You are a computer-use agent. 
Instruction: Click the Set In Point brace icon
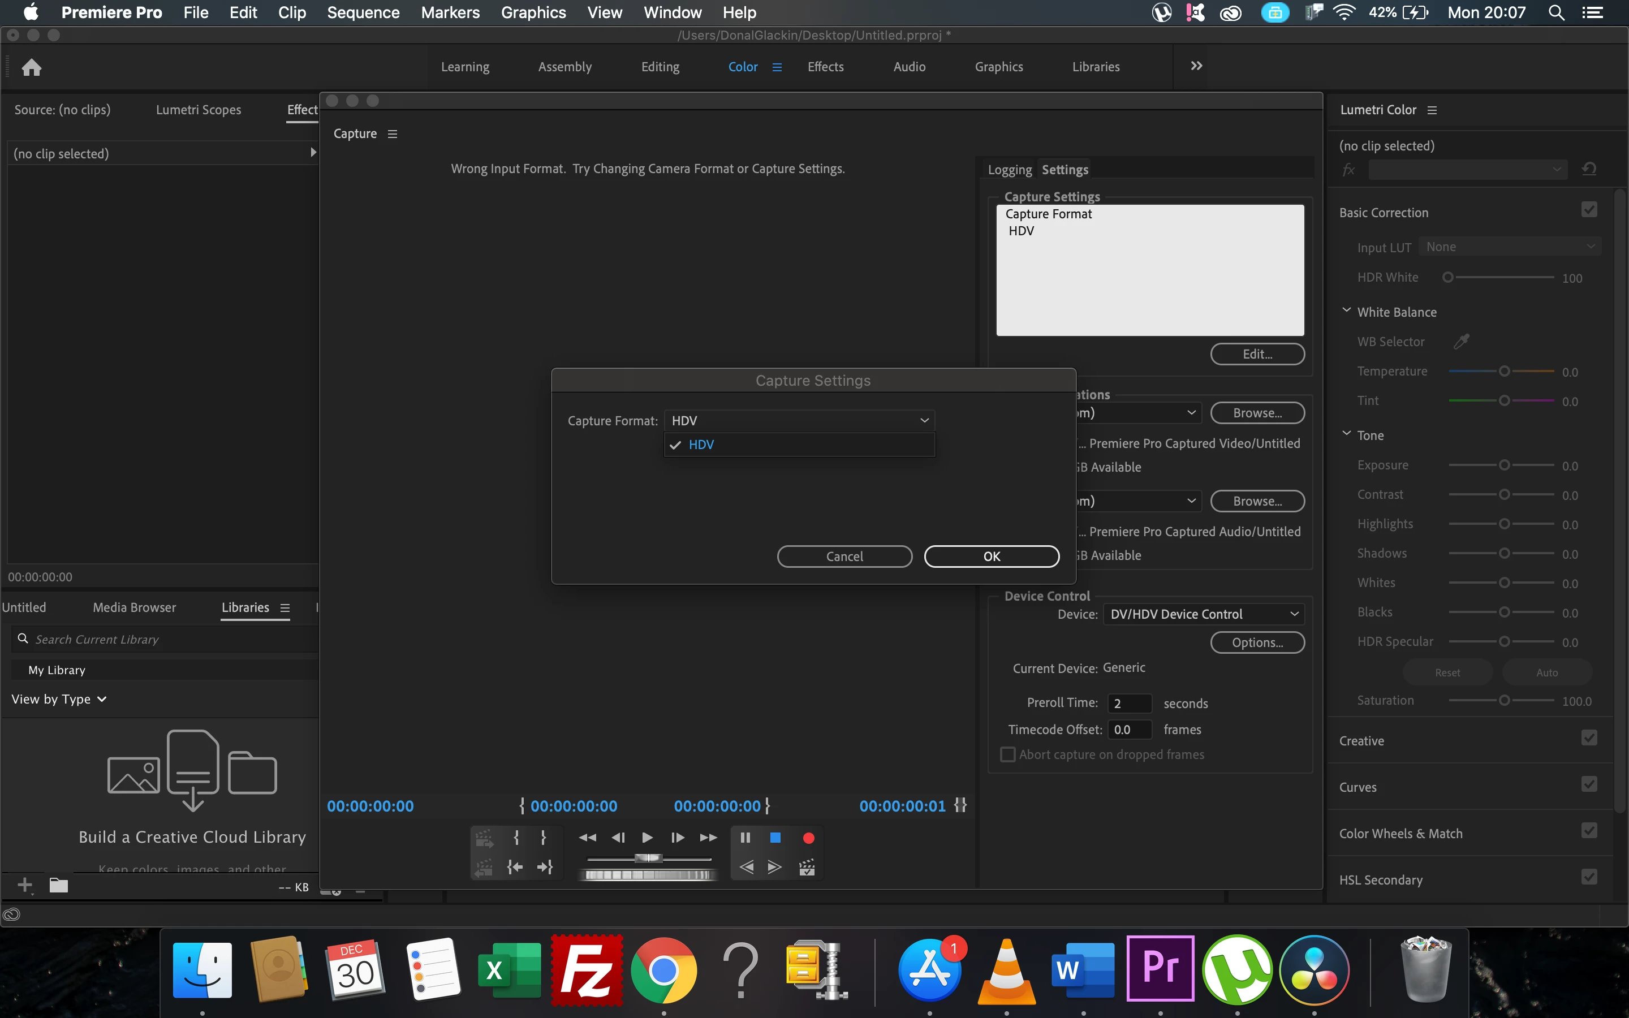point(516,838)
